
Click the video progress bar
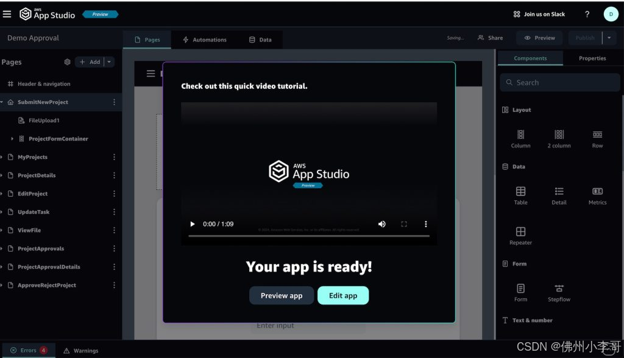point(309,236)
